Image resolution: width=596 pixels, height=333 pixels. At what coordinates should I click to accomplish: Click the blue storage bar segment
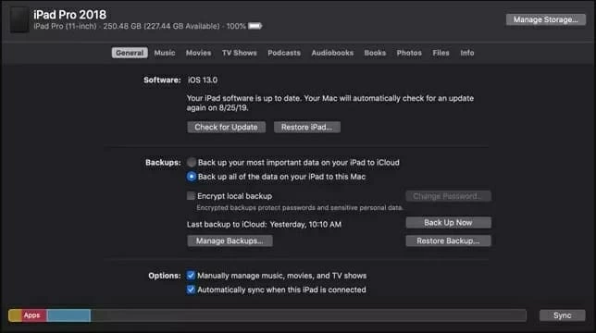(68, 315)
